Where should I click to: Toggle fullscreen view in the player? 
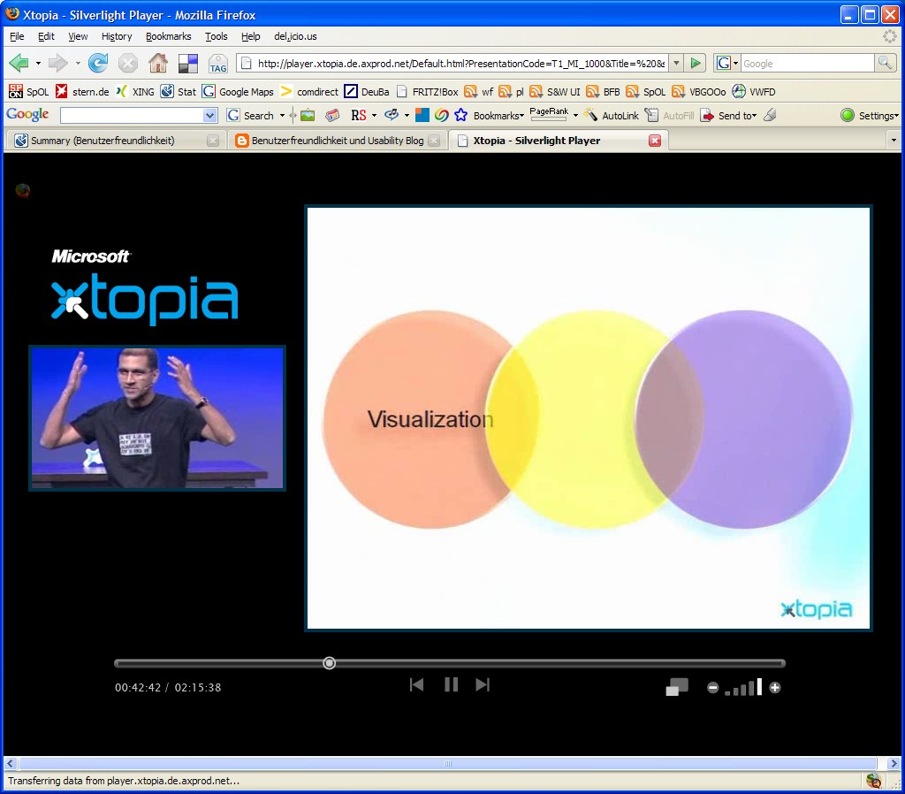677,687
